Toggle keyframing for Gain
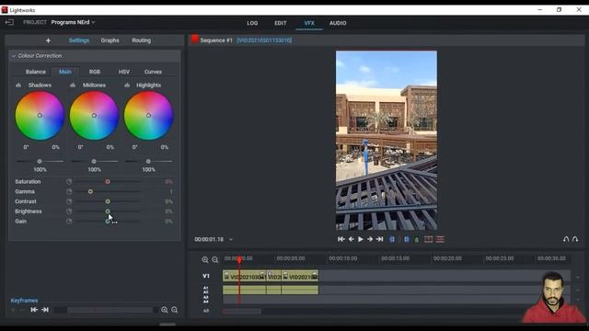Image resolution: width=589 pixels, height=331 pixels. (x=69, y=222)
